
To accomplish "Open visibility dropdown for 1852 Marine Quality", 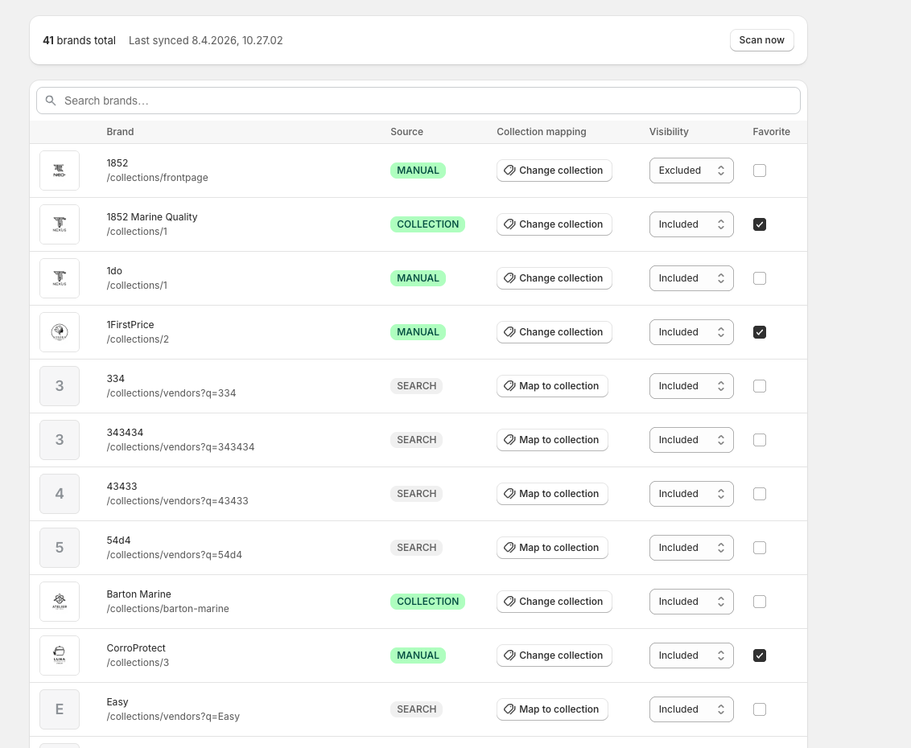I will pyautogui.click(x=691, y=224).
